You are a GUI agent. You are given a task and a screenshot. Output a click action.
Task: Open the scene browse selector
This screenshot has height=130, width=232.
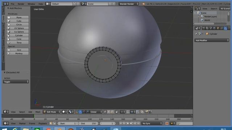(84, 4)
